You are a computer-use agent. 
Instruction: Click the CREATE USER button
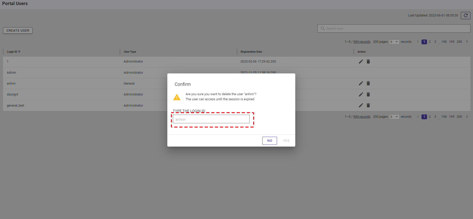(x=18, y=31)
